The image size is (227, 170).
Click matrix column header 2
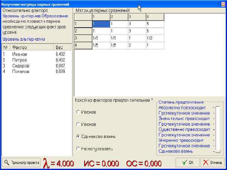[x=119, y=17]
